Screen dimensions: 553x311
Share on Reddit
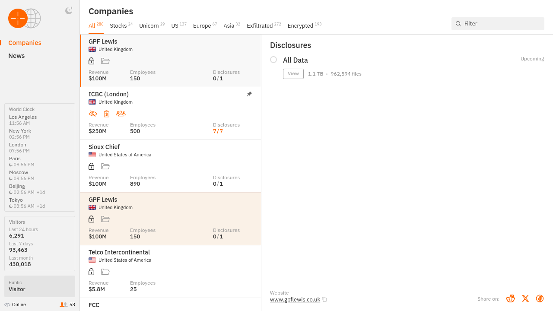[511, 298]
